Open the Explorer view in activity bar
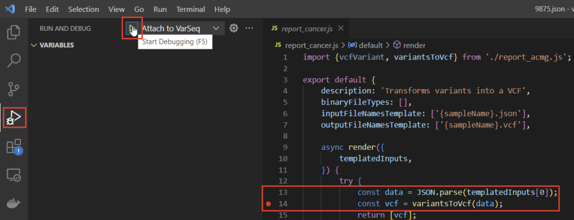 tap(14, 32)
